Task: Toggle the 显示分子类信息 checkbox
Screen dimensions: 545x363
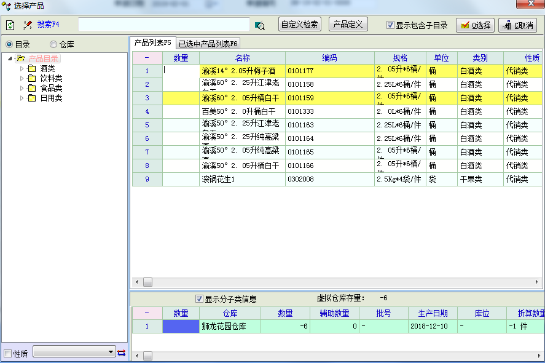Action: [x=199, y=299]
